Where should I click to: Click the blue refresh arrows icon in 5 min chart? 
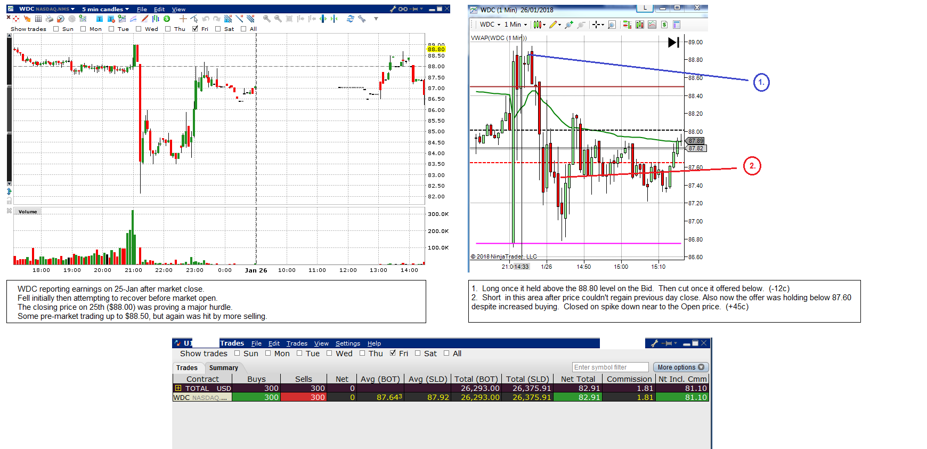[350, 19]
